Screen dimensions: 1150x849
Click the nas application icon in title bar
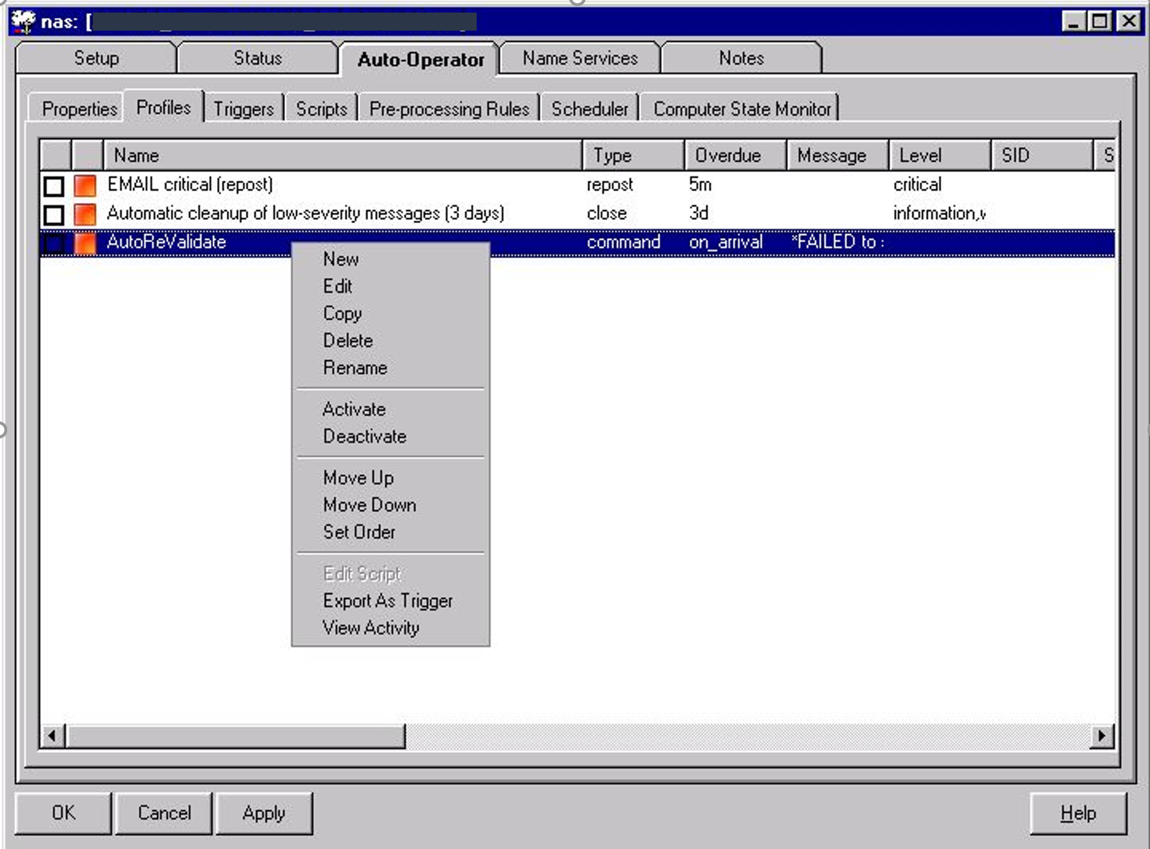click(x=23, y=22)
